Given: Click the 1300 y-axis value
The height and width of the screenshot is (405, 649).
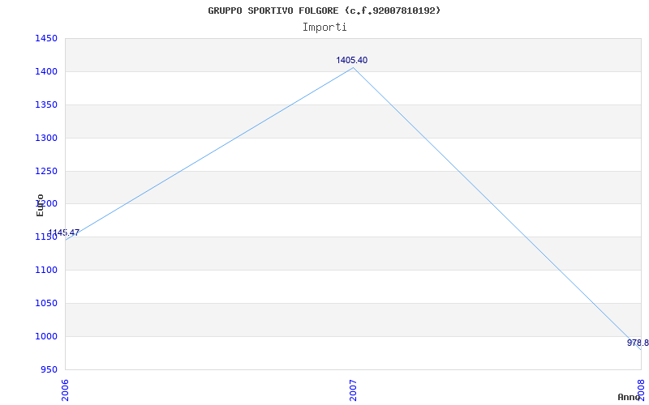Looking at the screenshot, I should (x=45, y=138).
